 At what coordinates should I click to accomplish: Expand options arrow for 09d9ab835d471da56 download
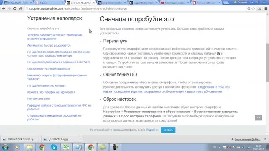tap(40, 138)
